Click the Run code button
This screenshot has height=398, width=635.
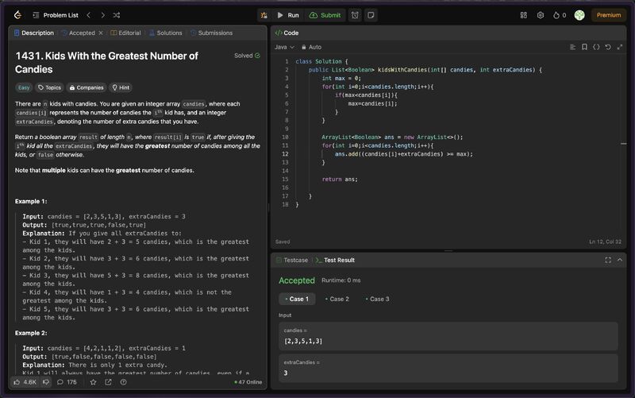(287, 15)
